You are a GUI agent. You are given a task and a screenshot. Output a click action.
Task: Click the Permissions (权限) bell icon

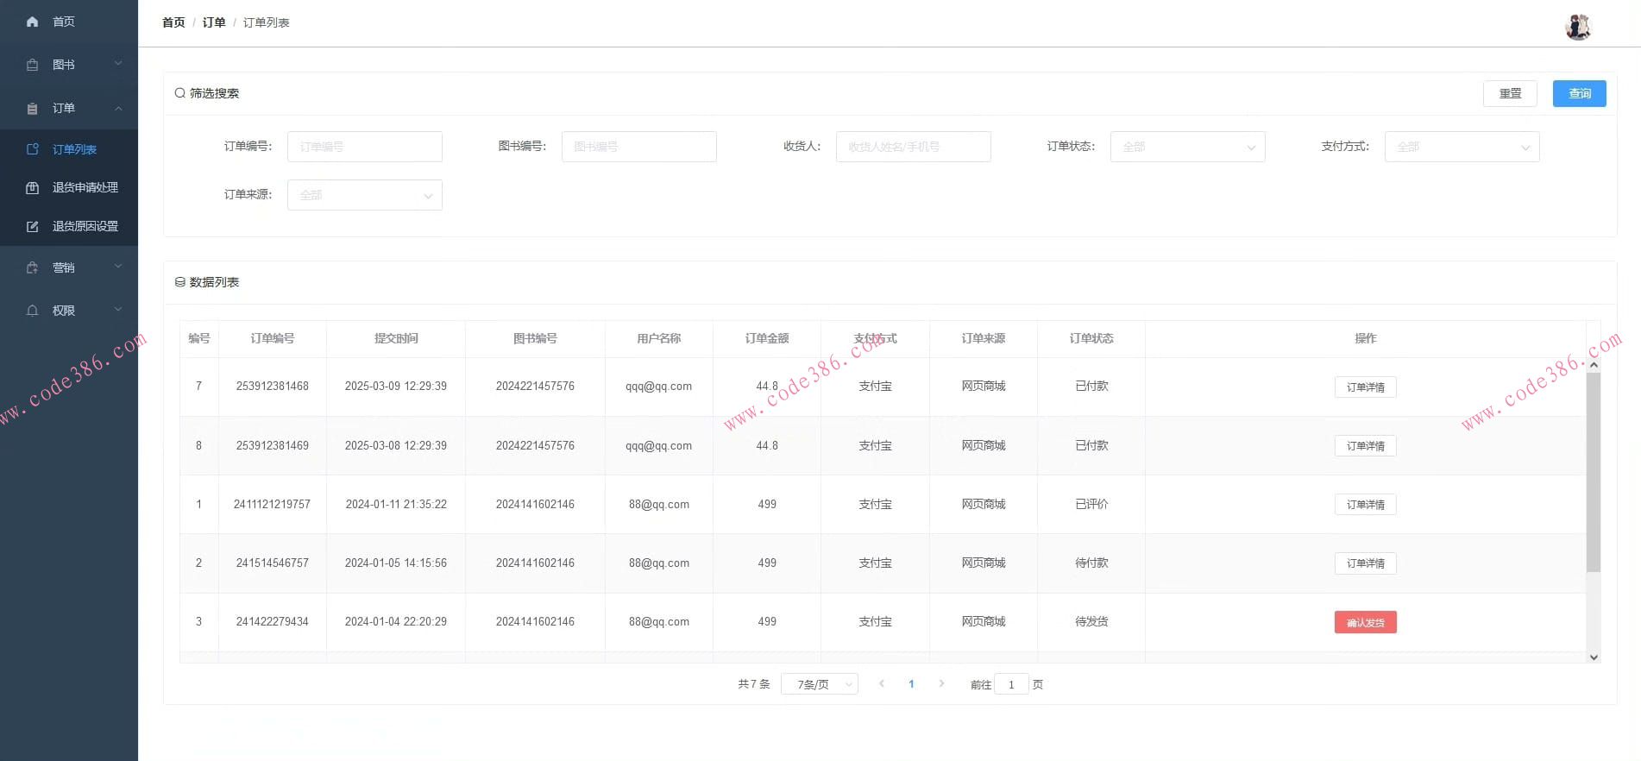point(32,311)
